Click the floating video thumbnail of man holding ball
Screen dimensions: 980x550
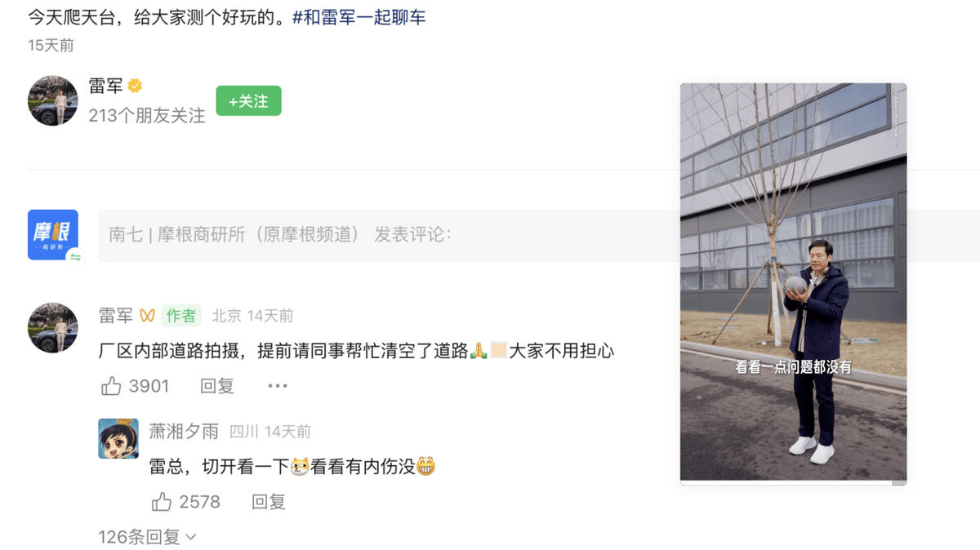[793, 282]
